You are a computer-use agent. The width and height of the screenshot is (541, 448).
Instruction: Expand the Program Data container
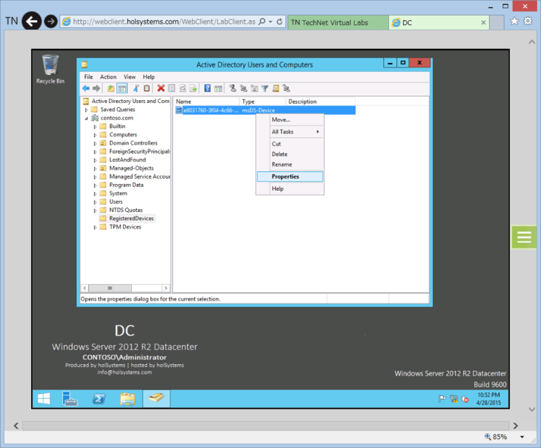[95, 185]
